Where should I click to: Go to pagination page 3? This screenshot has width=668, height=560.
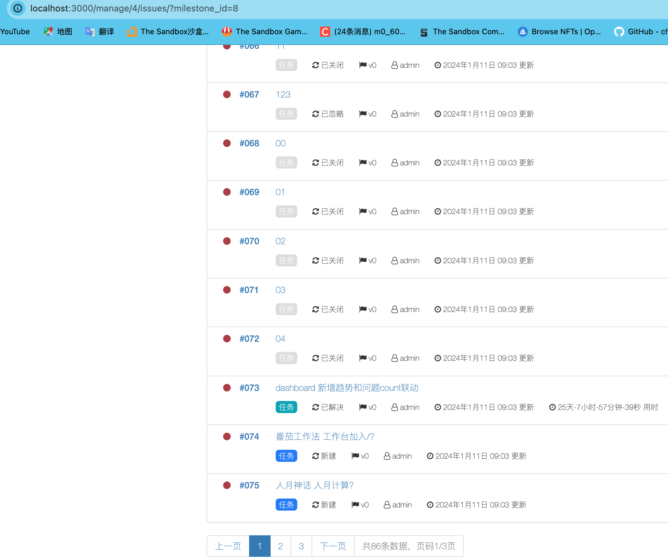tap(301, 546)
